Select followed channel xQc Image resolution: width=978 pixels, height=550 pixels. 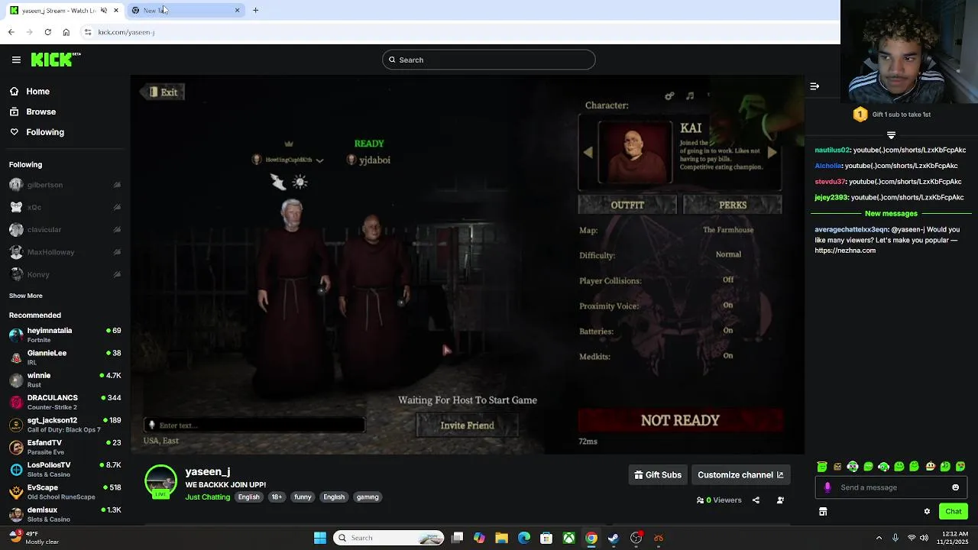pos(65,207)
